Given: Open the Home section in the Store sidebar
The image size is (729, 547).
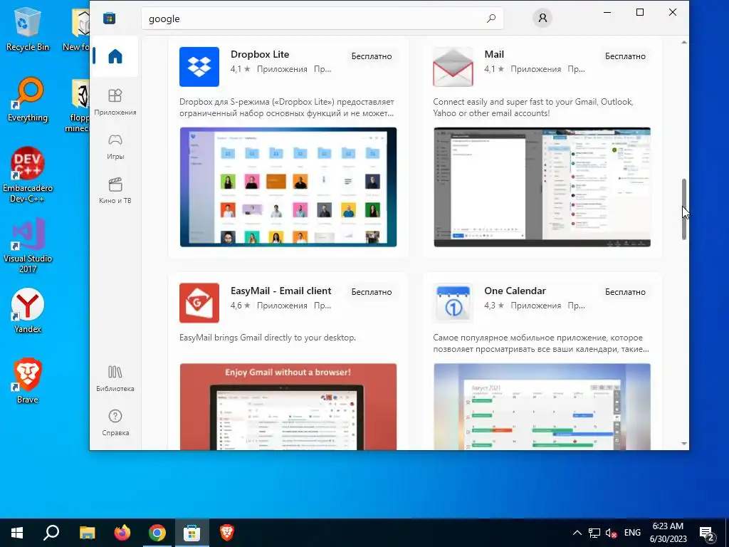Looking at the screenshot, I should click(115, 56).
